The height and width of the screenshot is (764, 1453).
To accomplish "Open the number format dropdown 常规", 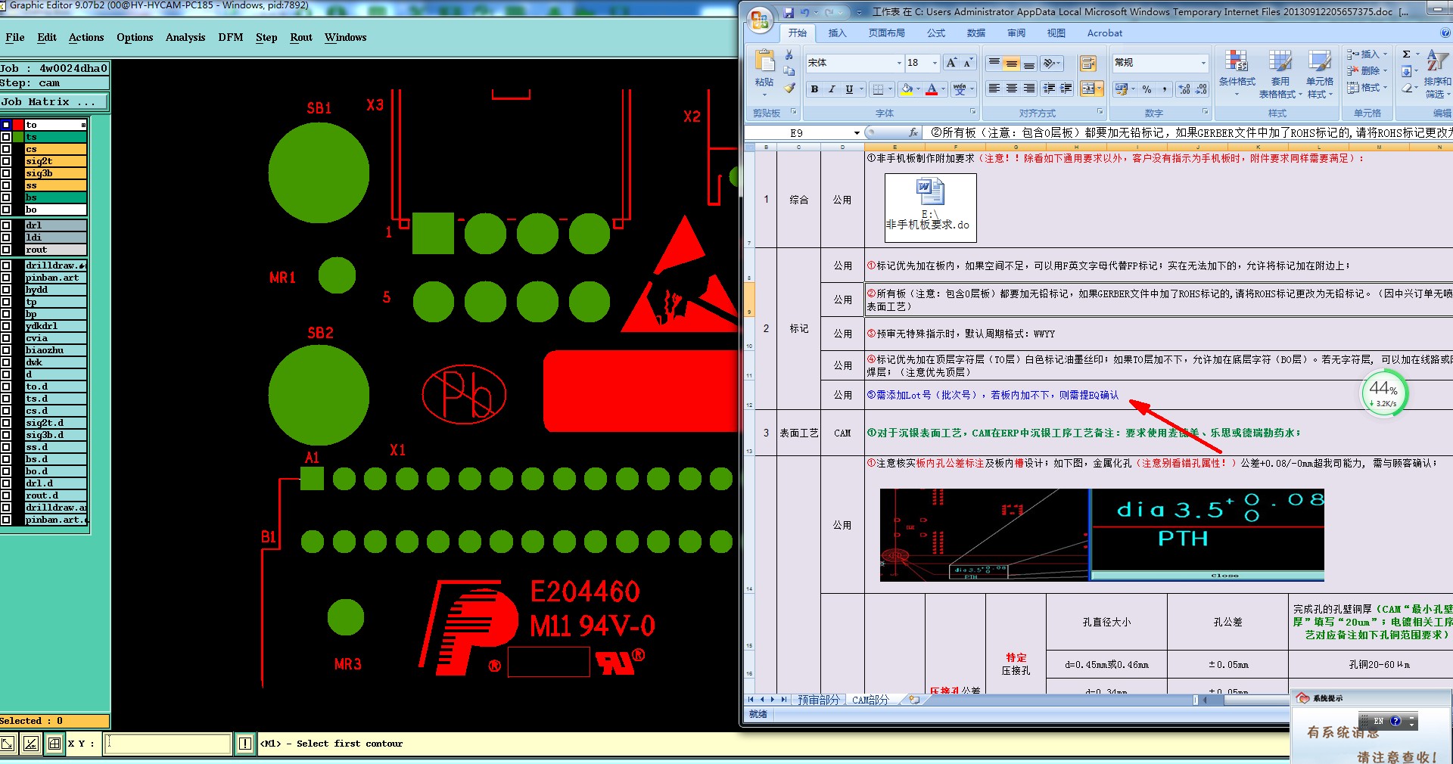I will [1203, 63].
